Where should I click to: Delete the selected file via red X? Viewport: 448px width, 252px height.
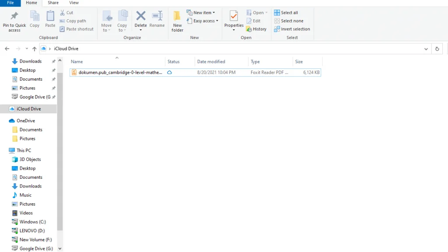tap(140, 16)
